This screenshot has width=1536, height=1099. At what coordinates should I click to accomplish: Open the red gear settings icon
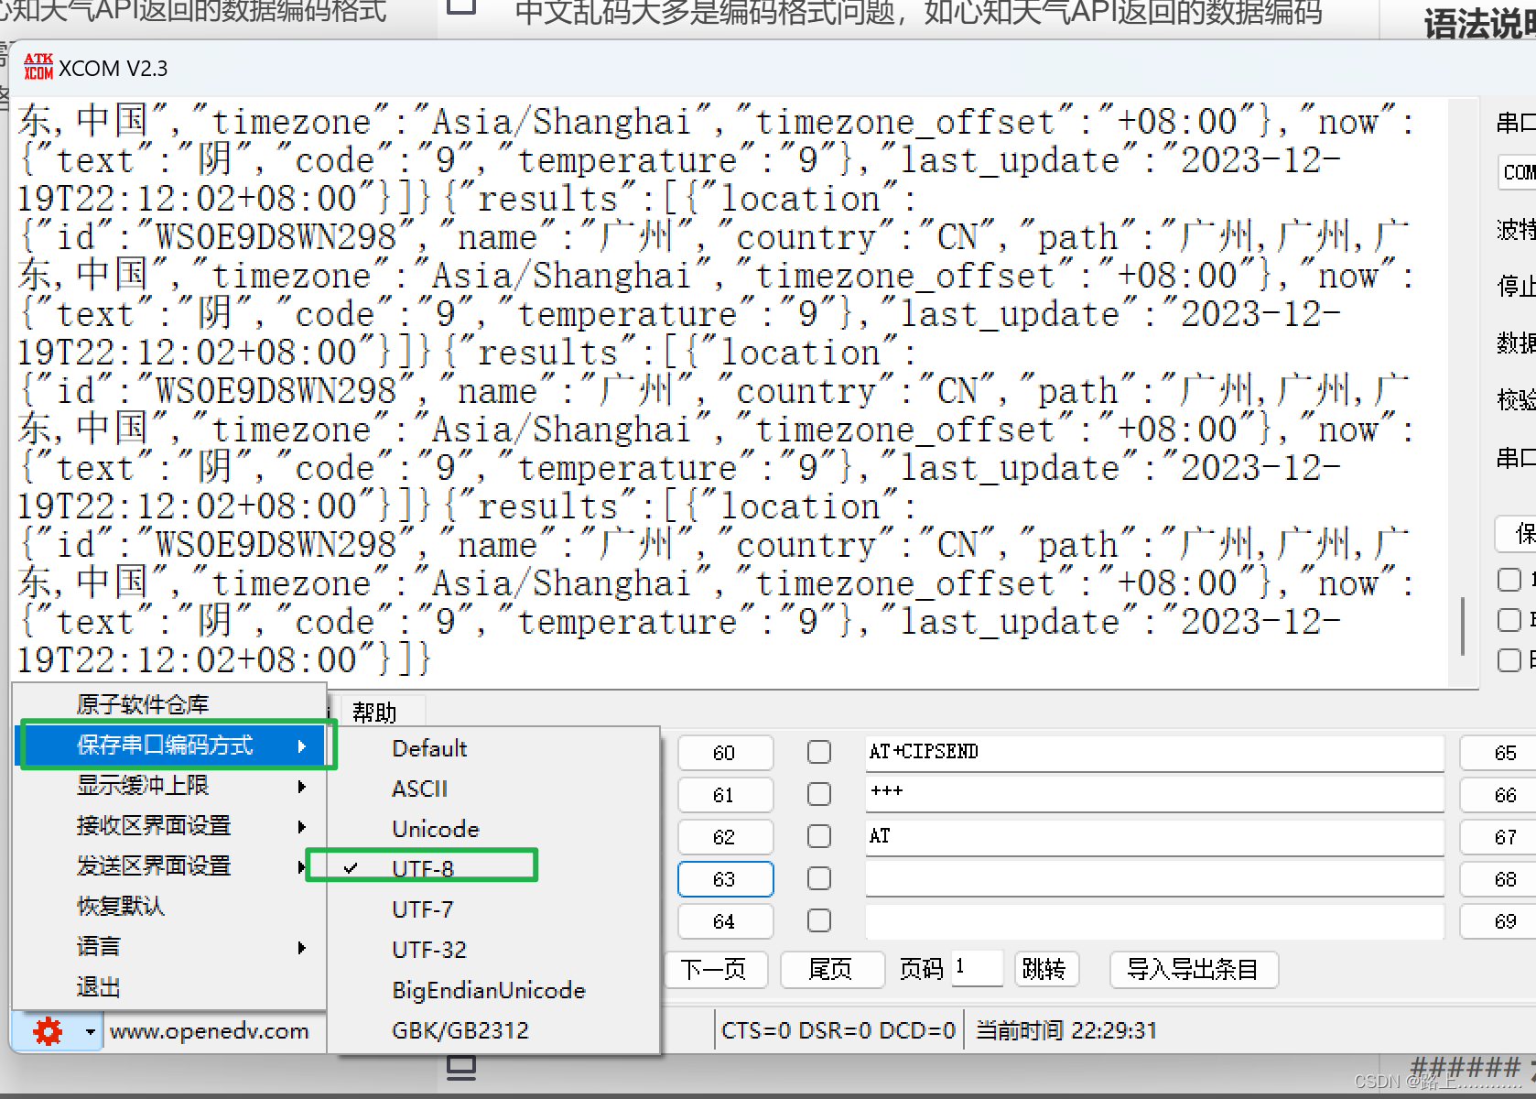point(48,1032)
